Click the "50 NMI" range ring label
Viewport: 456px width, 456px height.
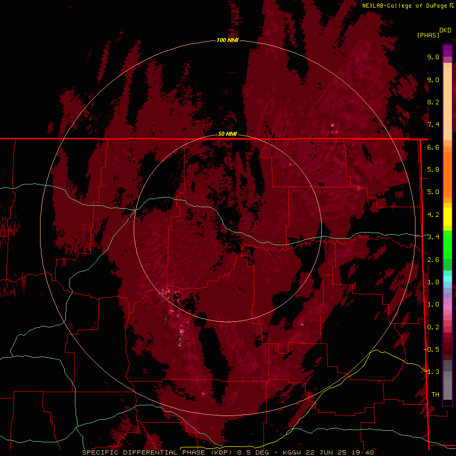(227, 134)
